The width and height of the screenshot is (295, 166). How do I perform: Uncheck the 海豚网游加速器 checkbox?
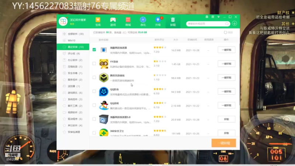pos(94,50)
